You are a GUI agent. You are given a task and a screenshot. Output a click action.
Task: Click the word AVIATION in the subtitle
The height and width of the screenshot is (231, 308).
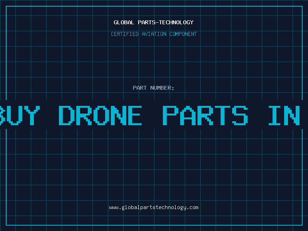154,34
